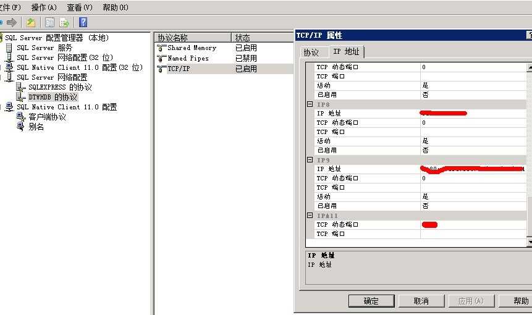Open the 帮助(H) menu

click(116, 7)
